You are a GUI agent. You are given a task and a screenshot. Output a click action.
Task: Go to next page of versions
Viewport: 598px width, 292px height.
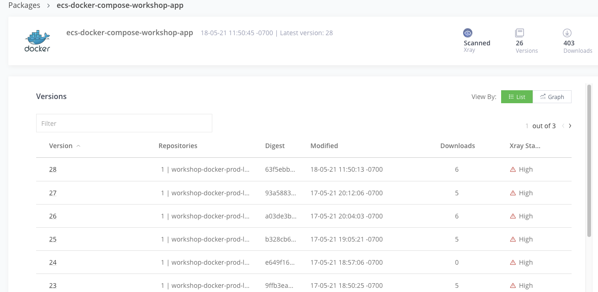coord(570,126)
